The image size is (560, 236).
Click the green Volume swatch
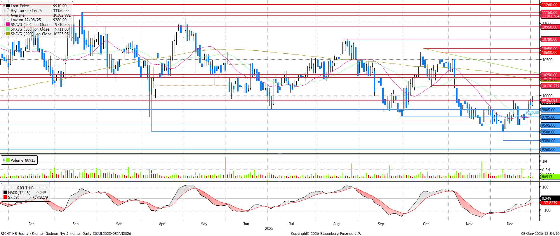[x=8, y=160]
